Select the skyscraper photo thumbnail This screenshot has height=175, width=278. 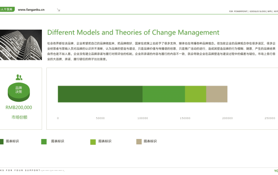point(21,45)
